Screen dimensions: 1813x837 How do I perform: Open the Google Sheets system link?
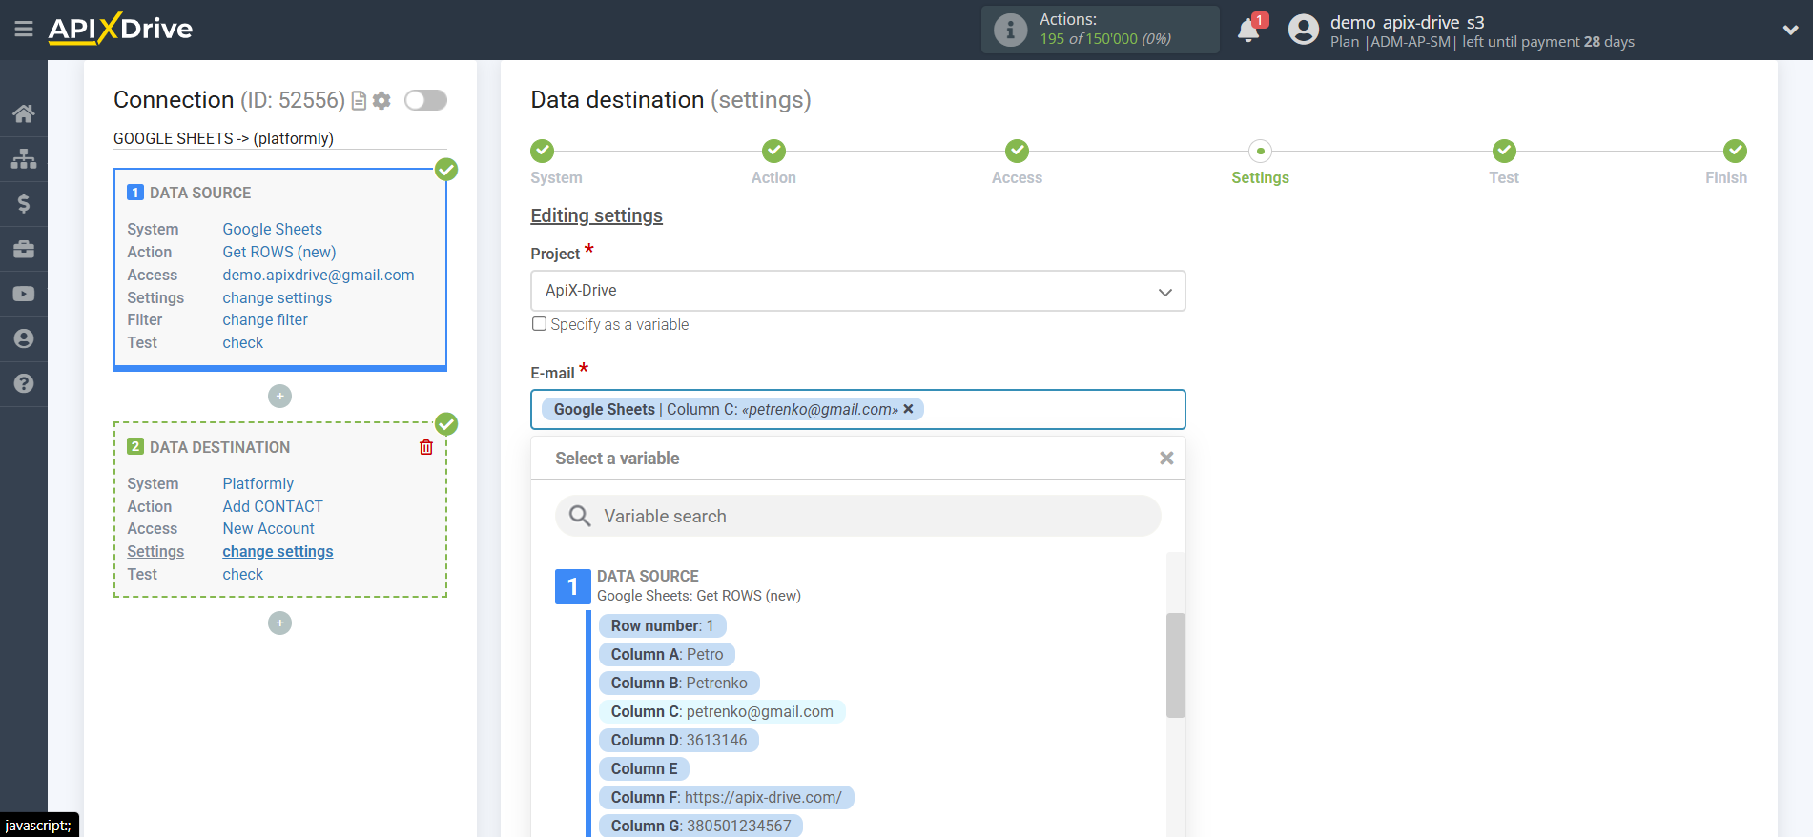(273, 229)
